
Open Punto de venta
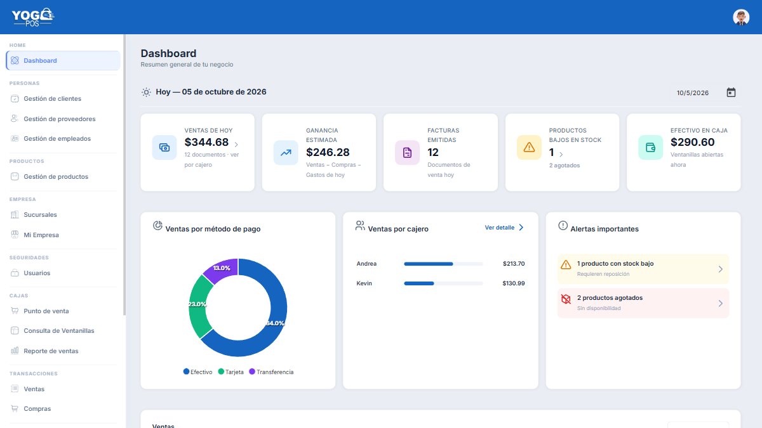tap(63, 311)
